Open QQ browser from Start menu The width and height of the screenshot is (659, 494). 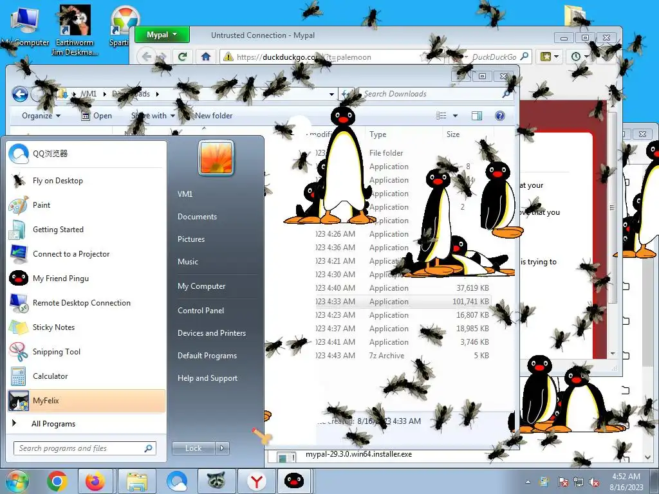coord(86,154)
